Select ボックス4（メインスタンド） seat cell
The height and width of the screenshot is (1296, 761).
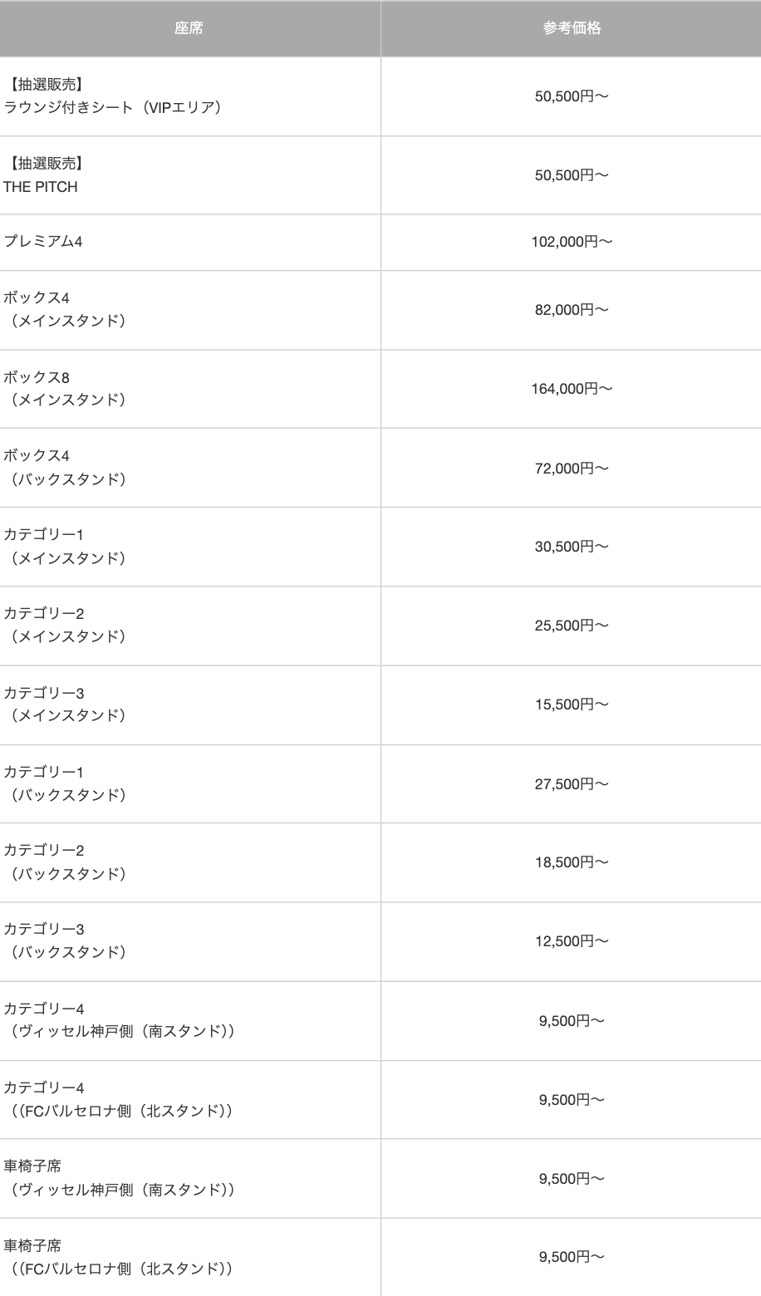(x=66, y=309)
